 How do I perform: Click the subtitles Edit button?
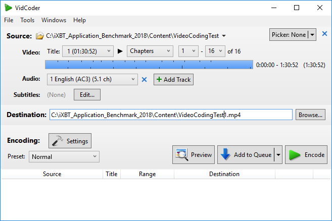click(87, 94)
